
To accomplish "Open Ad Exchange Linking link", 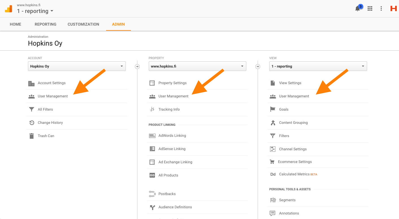I will [x=175, y=162].
